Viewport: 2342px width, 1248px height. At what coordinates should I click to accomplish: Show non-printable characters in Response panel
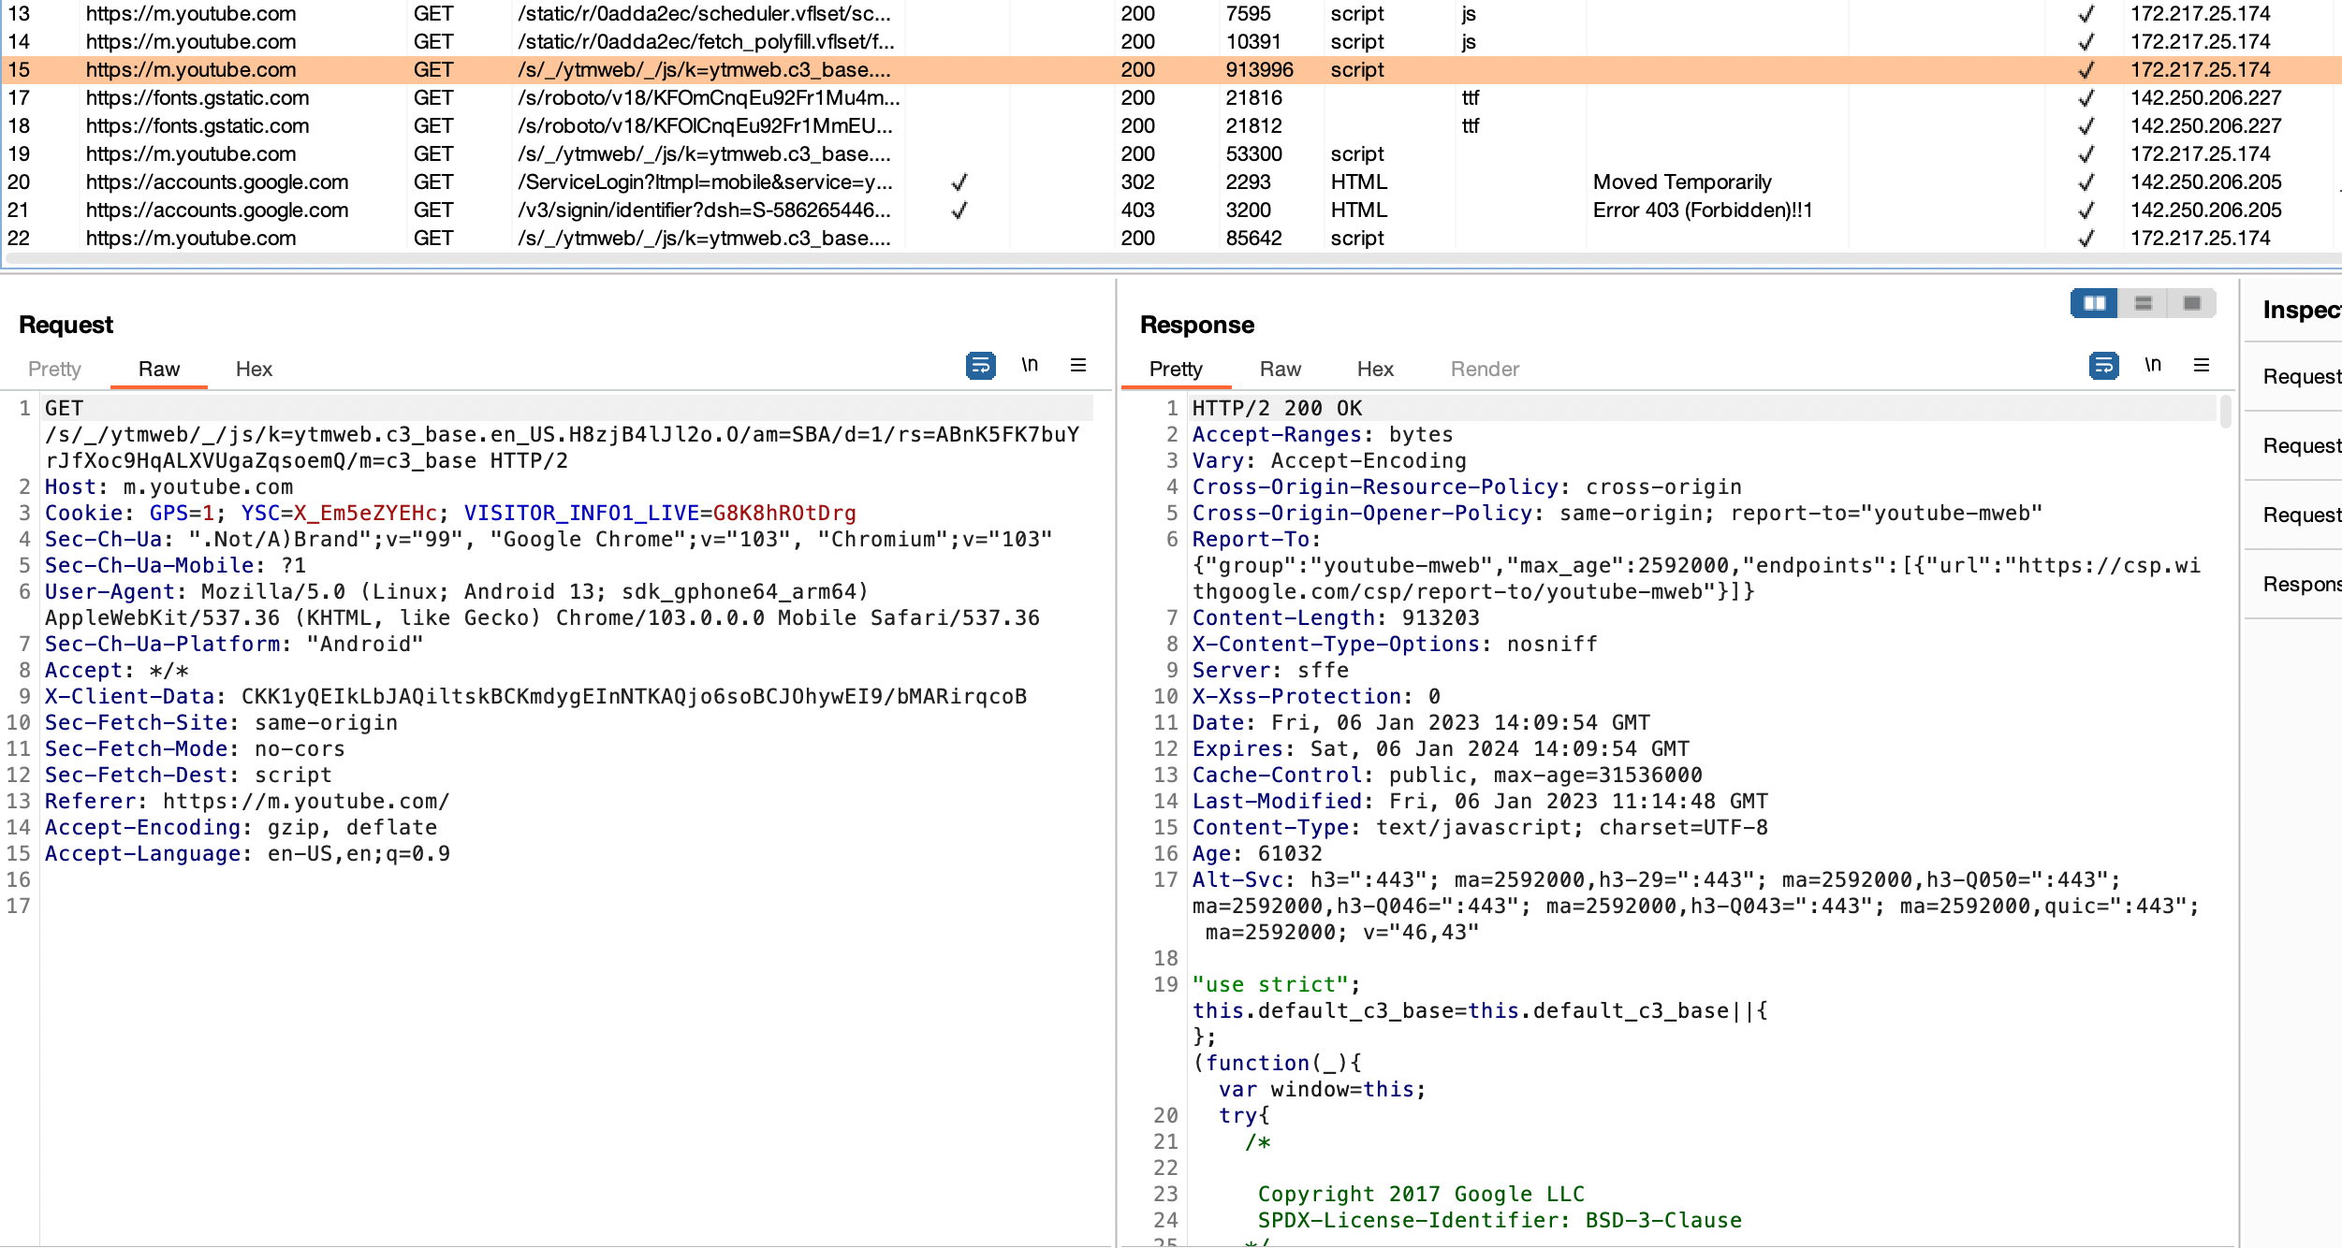tap(2153, 365)
